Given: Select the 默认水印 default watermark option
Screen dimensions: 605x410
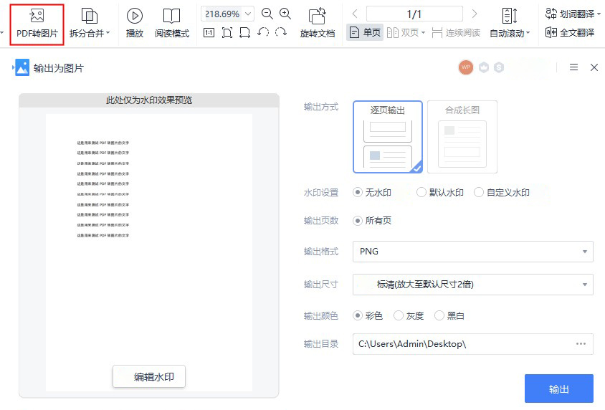Looking at the screenshot, I should tap(440, 193).
